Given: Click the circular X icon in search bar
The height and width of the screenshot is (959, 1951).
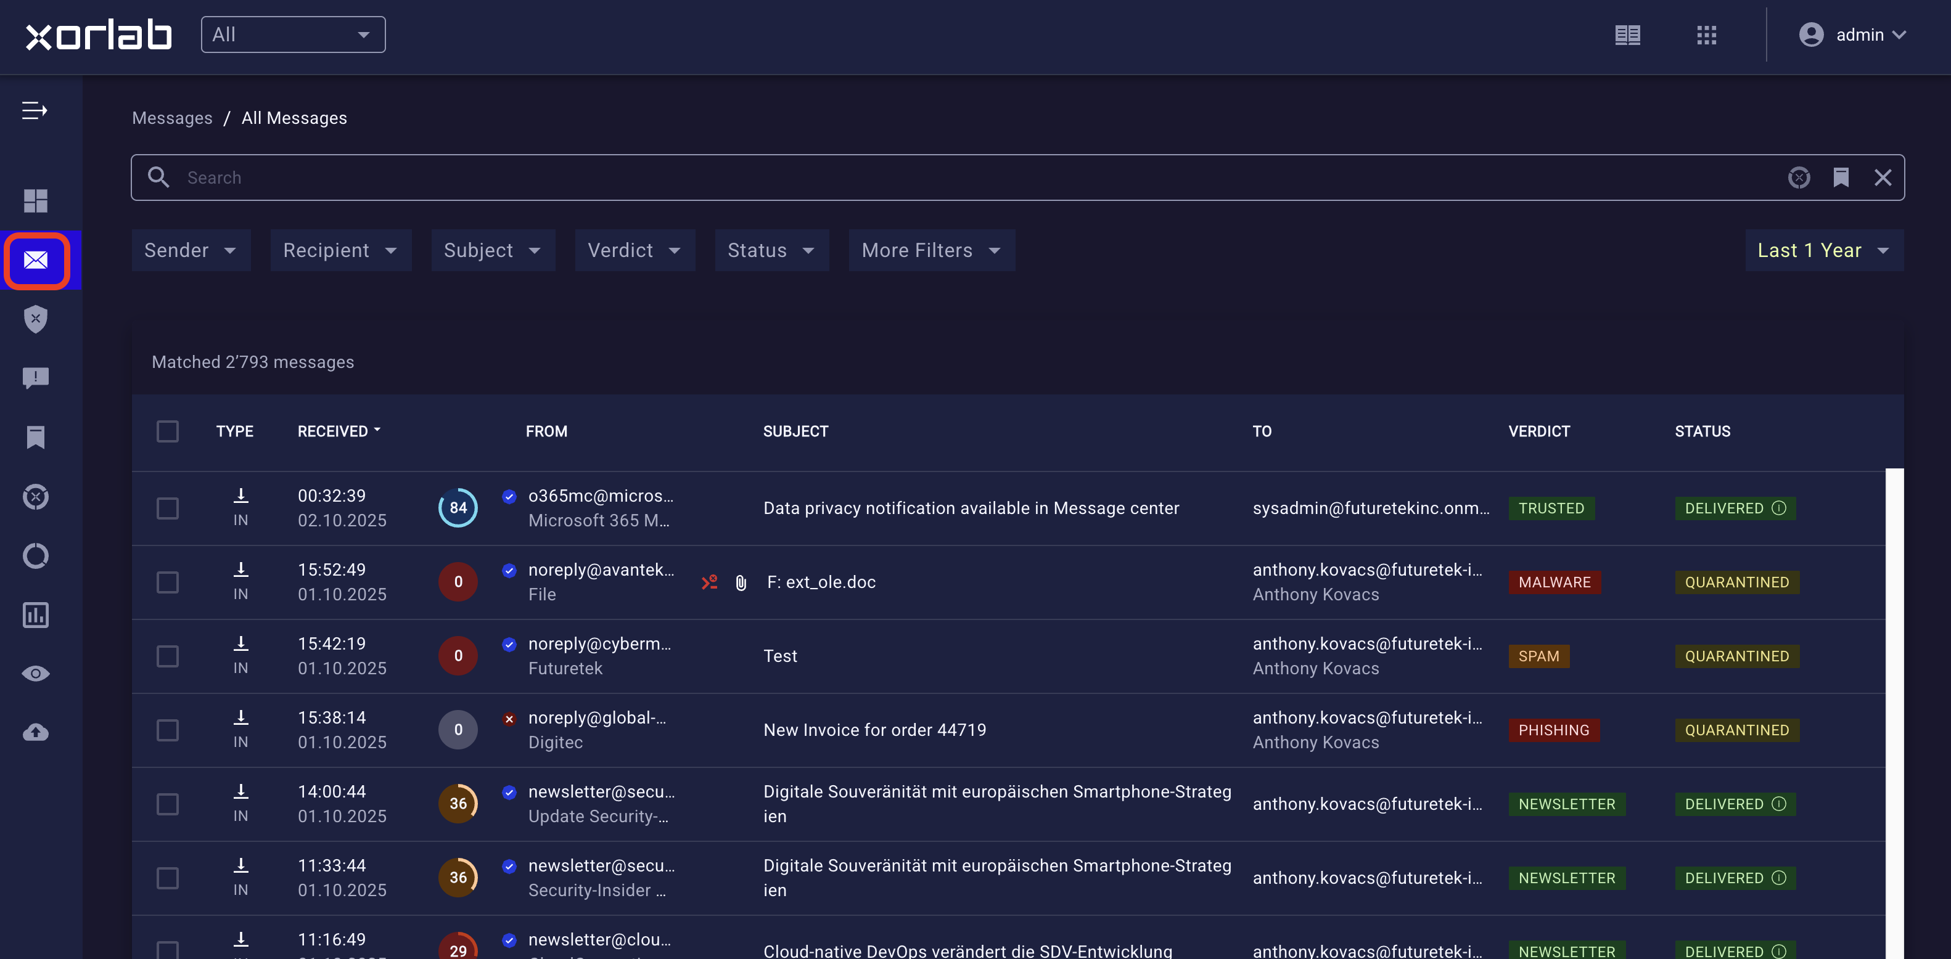Looking at the screenshot, I should click(1799, 177).
